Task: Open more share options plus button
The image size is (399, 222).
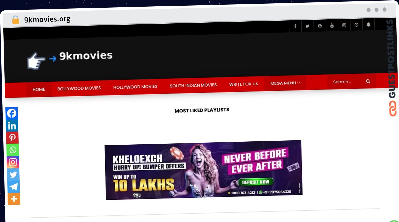Action: tap(14, 199)
